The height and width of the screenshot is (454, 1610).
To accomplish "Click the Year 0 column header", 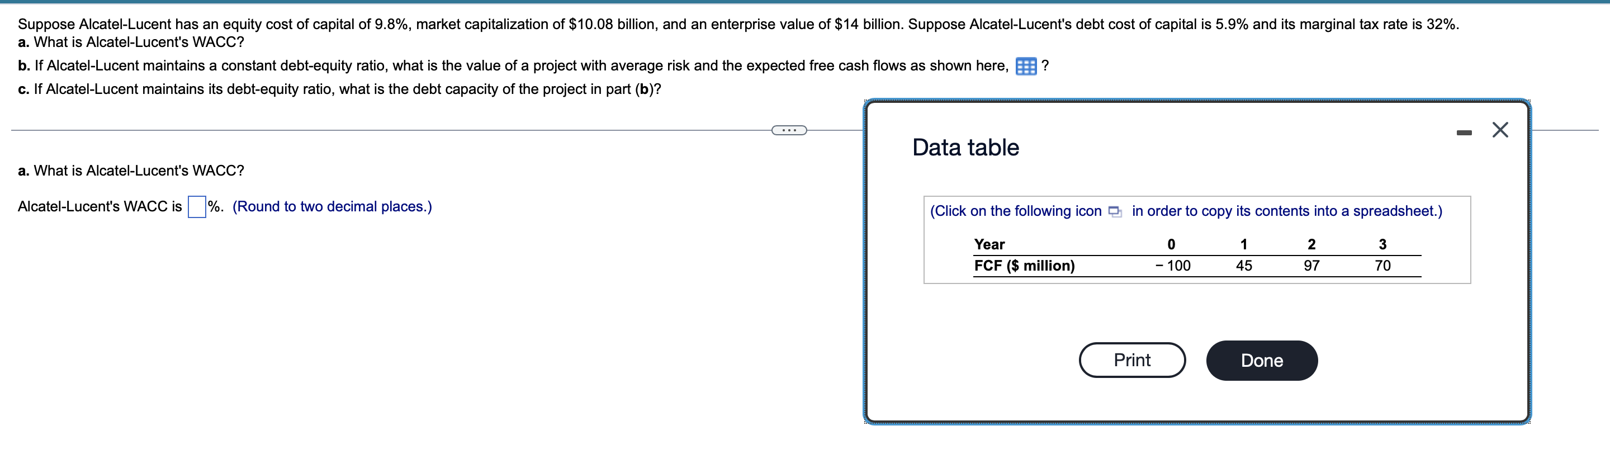I will (1171, 244).
